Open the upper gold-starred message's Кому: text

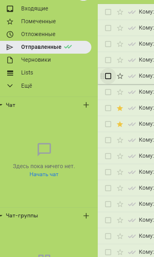[146, 108]
